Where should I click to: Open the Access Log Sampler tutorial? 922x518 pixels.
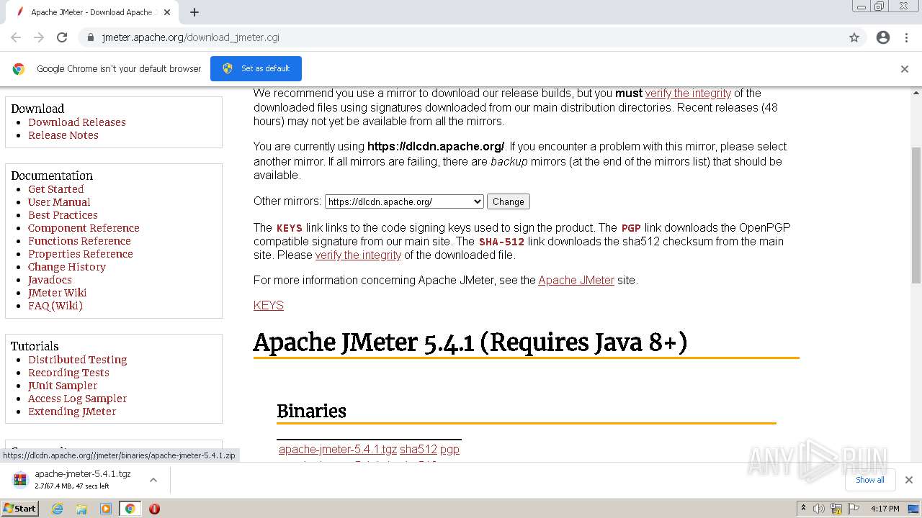pyautogui.click(x=77, y=399)
